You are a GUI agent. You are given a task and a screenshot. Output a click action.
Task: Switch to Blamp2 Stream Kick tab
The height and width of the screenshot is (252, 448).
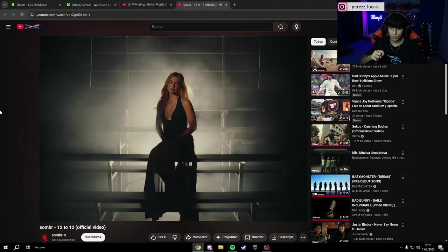tap(91, 5)
